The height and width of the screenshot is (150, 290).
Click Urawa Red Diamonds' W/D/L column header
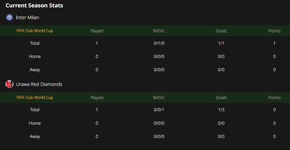159,98
